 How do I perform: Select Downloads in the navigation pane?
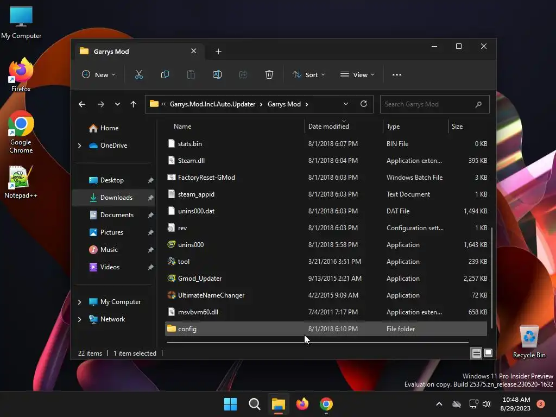pyautogui.click(x=113, y=198)
